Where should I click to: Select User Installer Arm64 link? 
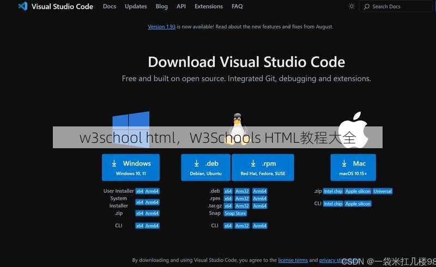click(x=152, y=191)
